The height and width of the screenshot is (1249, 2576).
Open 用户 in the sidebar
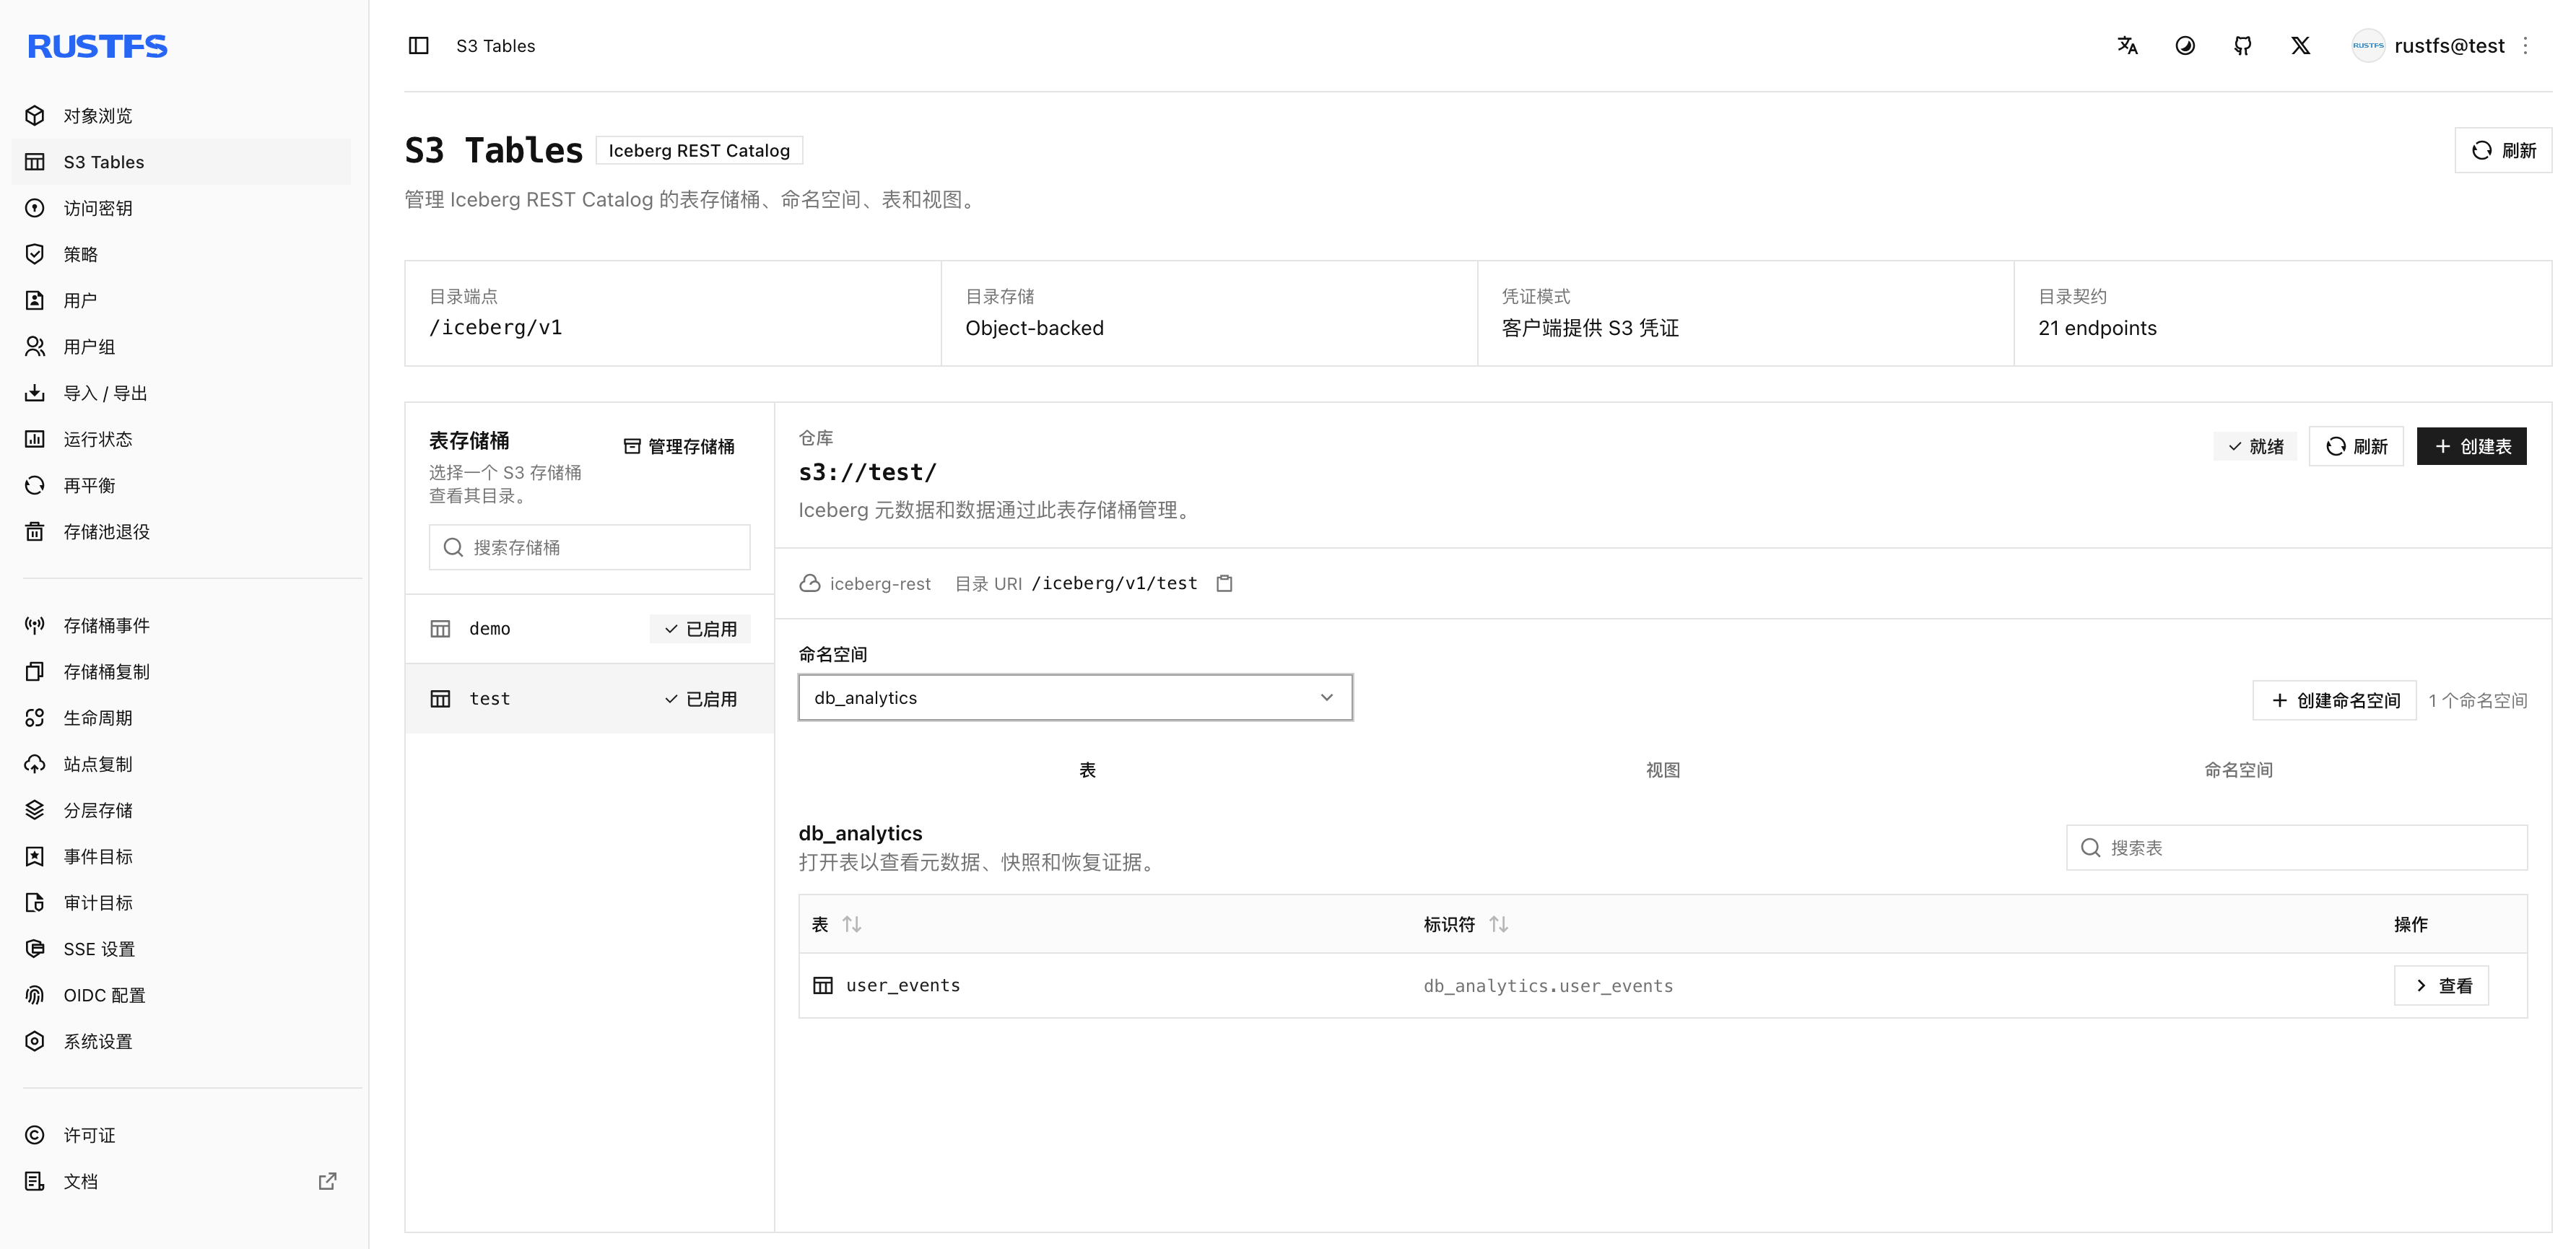(181, 300)
